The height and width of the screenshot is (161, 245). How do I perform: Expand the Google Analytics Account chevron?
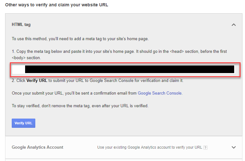(x=234, y=147)
